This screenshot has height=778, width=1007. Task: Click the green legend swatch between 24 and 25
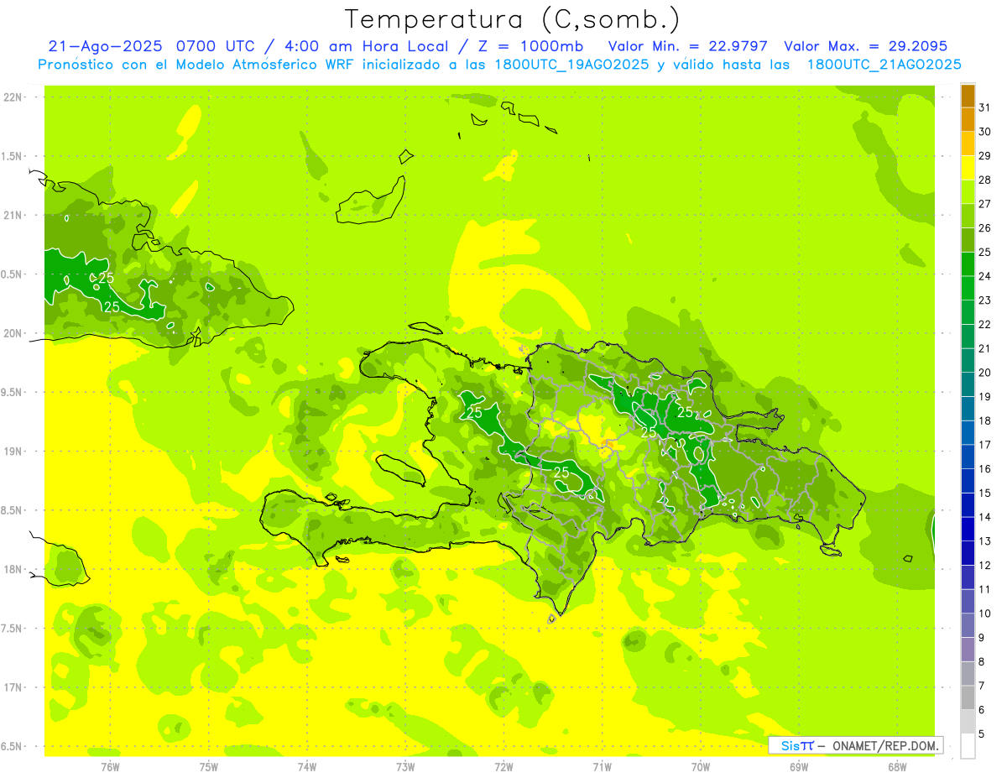point(968,264)
